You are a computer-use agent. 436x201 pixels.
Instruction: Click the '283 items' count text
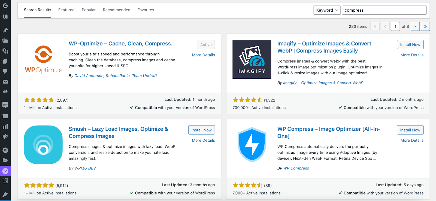tap(358, 26)
